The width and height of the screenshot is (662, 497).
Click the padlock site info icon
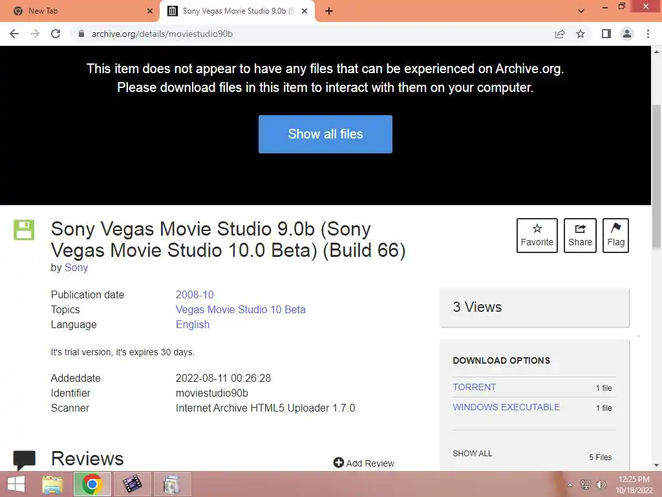(81, 34)
